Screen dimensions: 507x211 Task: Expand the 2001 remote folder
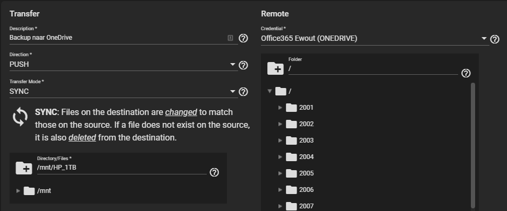point(280,108)
